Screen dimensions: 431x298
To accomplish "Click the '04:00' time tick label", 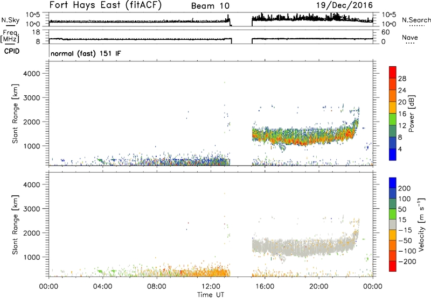I will (x=102, y=287).
